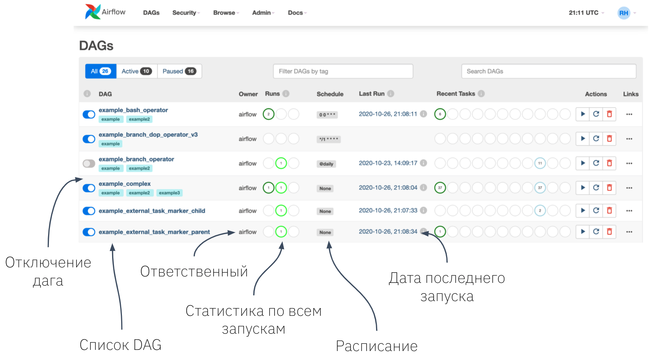Image resolution: width=665 pixels, height=362 pixels.
Task: Open the example_branch_dop_operator_v3 DAG link
Action: (x=148, y=135)
